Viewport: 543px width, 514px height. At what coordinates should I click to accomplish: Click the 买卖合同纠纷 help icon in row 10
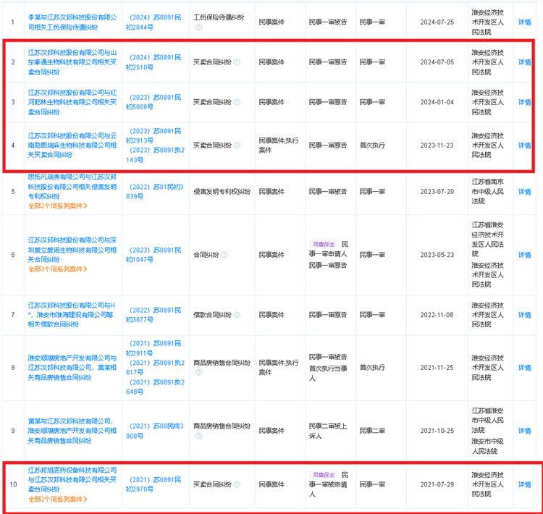[x=237, y=484]
